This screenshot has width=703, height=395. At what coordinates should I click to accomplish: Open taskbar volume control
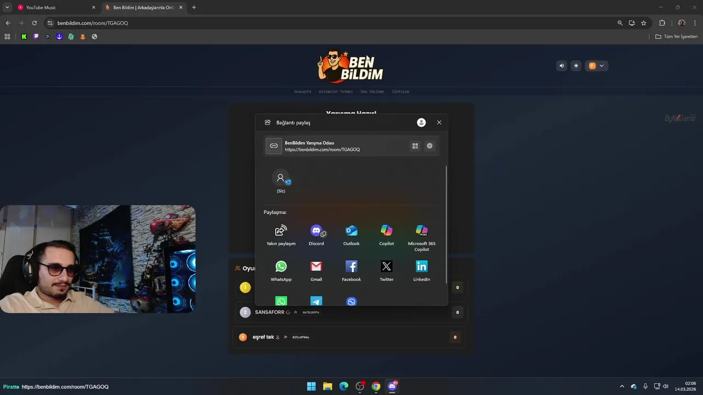click(666, 386)
